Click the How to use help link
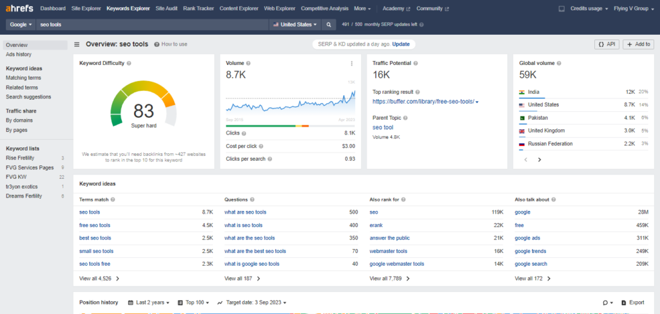 (171, 44)
